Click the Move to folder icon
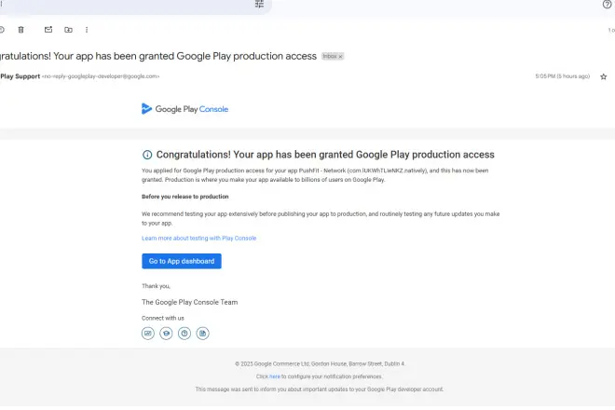 click(68, 30)
